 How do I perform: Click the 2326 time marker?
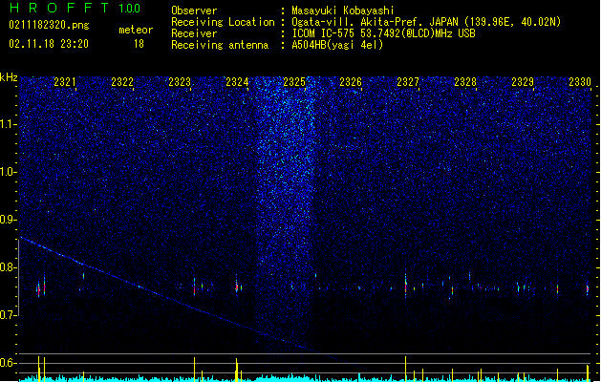point(351,82)
